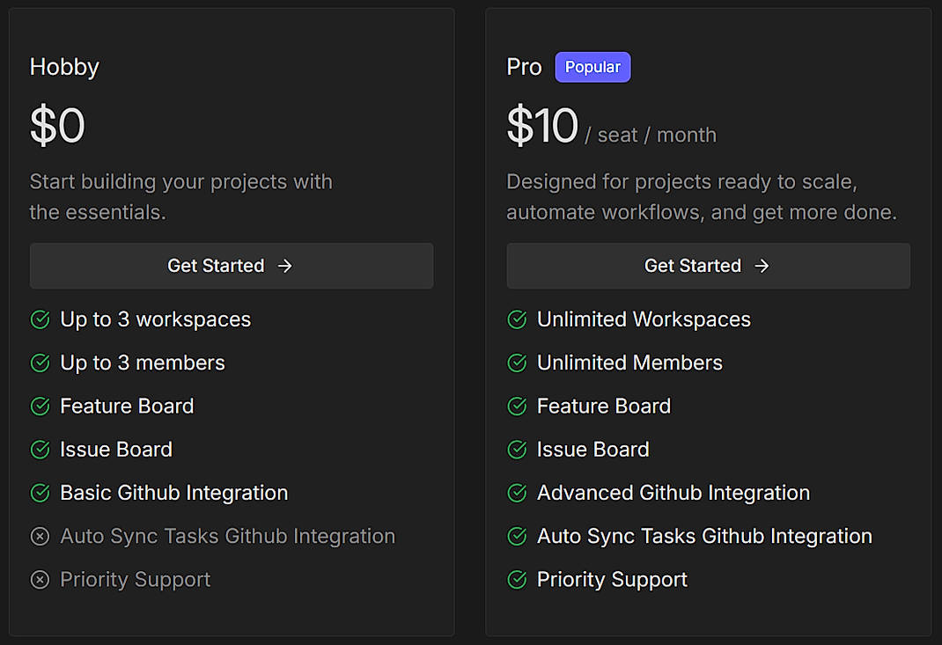Click the 'Up to 3 workspaces' text

tap(156, 320)
